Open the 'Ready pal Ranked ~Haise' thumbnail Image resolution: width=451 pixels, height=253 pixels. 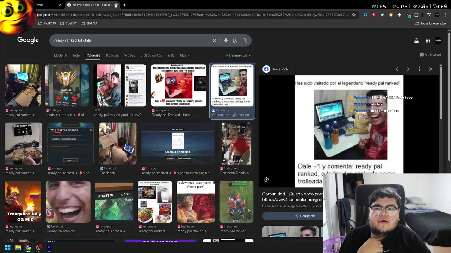178,85
